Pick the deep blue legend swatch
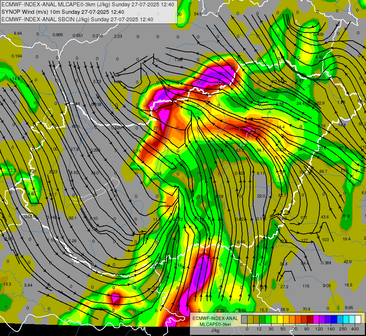Viewport: 366px width, 336px height. (334, 319)
